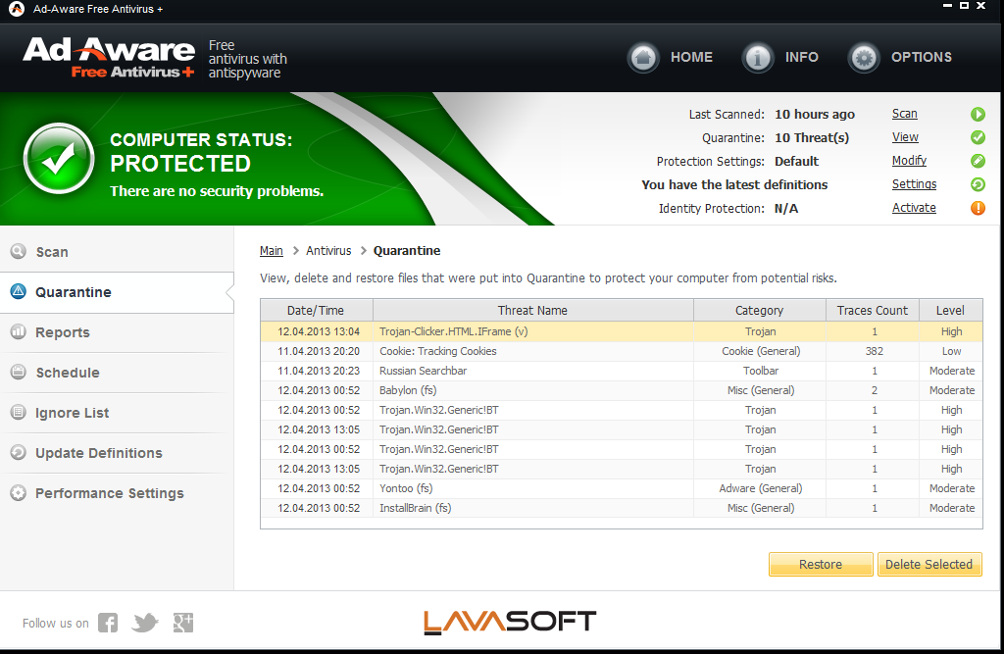Click the Activate identity protection link

(915, 208)
